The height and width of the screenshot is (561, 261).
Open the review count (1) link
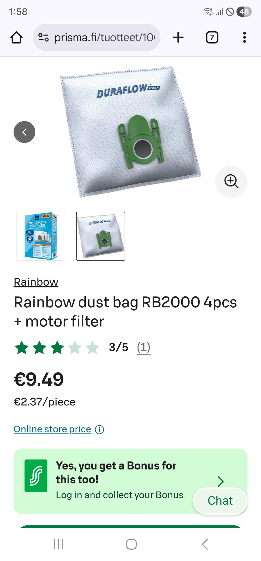[144, 347]
